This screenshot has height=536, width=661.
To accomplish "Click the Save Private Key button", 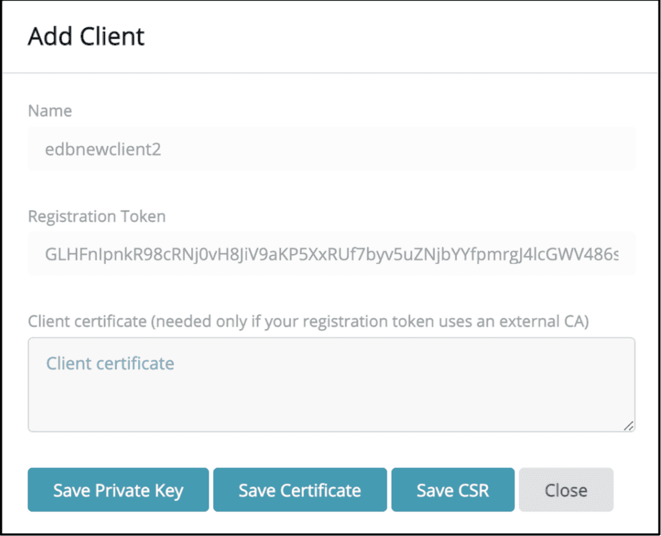I will [118, 489].
